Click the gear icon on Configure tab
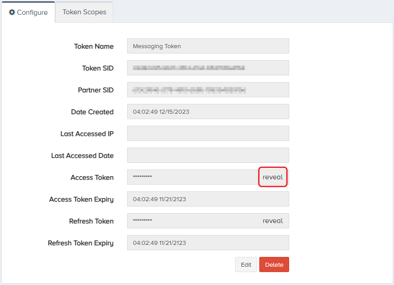Image resolution: width=394 pixels, height=285 pixels. tap(12, 12)
